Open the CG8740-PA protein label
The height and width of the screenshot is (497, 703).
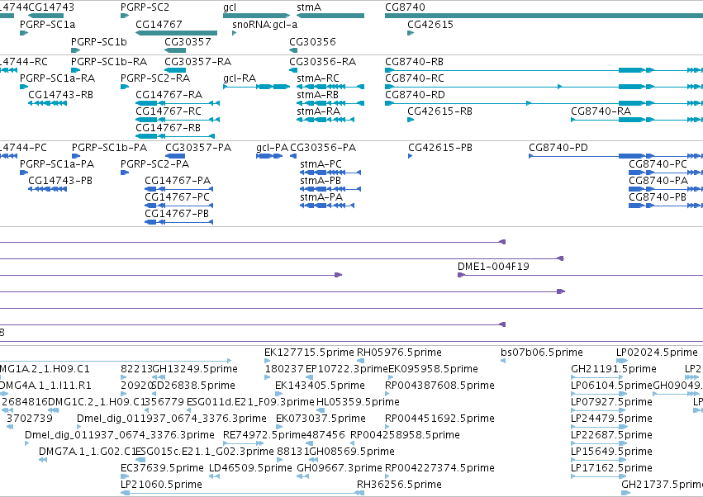tap(658, 181)
